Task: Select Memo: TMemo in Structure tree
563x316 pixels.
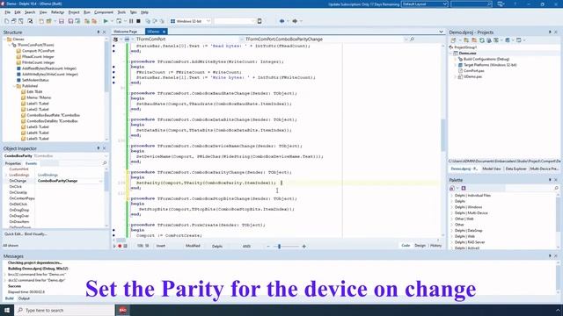Action: tap(39, 97)
